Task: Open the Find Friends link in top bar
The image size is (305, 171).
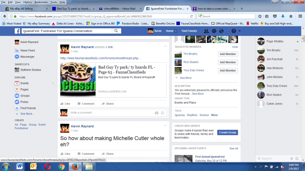Action: pyautogui.click(x=189, y=31)
